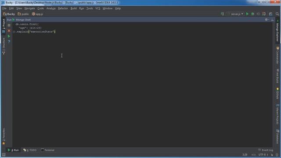Hide the Run tool window
Screen dimensions: 281x158
272,19
